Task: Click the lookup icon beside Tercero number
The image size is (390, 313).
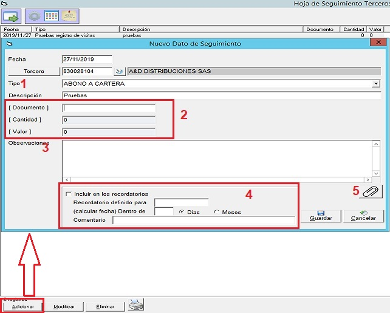Action: [x=119, y=71]
